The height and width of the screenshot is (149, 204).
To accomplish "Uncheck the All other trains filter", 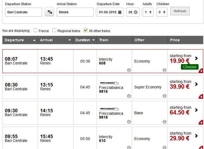I will [86, 30].
